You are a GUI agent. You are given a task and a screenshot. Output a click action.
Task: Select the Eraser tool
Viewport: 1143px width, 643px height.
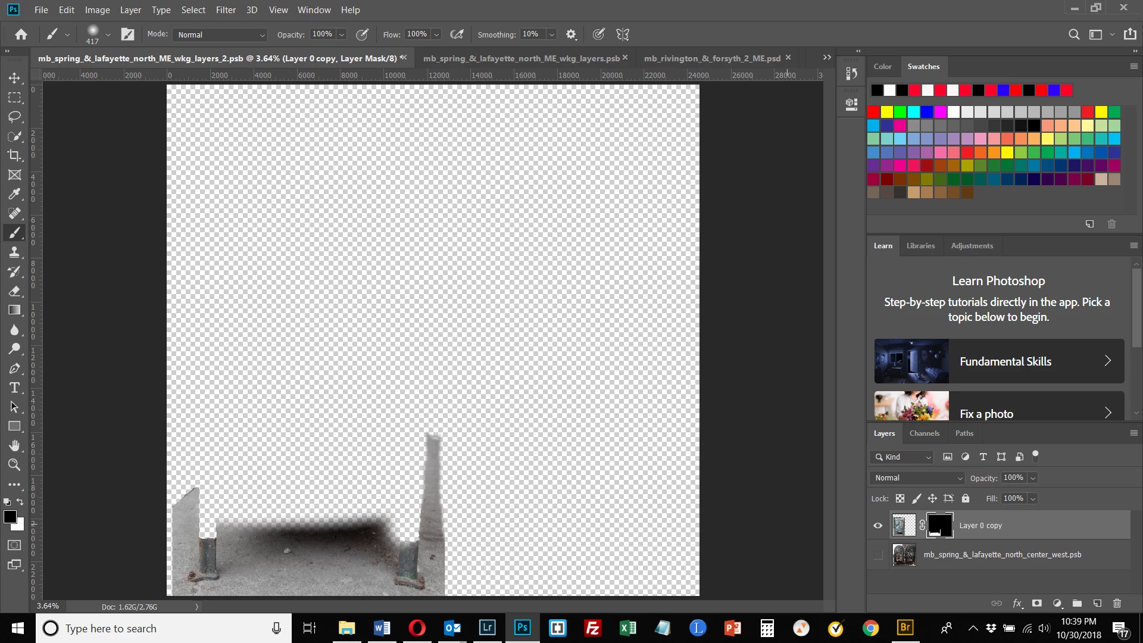pyautogui.click(x=14, y=291)
